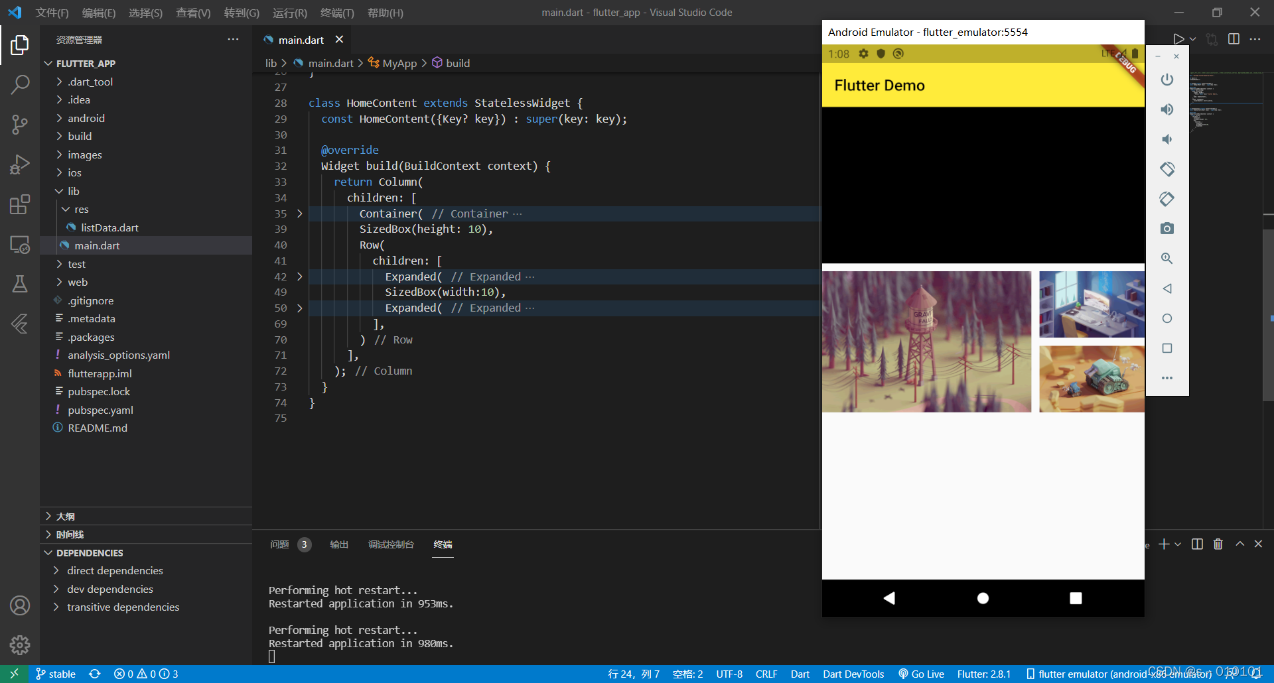
Task: Rotate the emulator left
Action: (x=1167, y=169)
